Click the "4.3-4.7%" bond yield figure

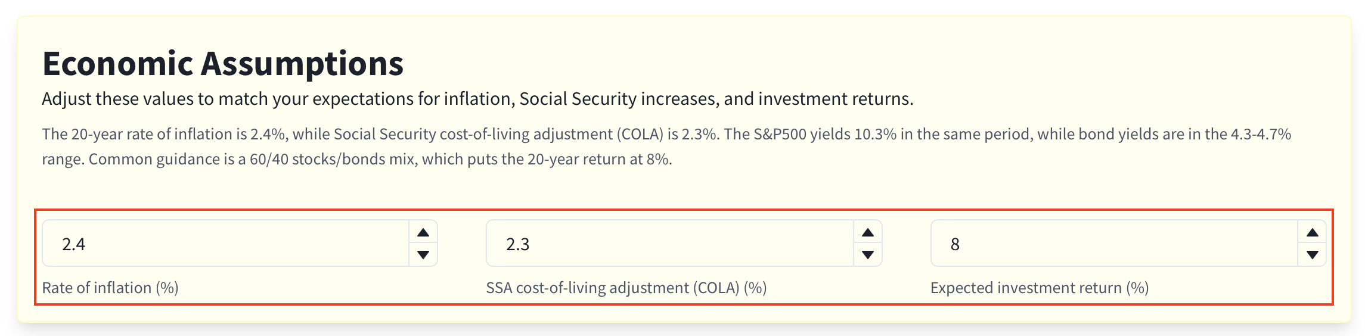pos(1261,134)
